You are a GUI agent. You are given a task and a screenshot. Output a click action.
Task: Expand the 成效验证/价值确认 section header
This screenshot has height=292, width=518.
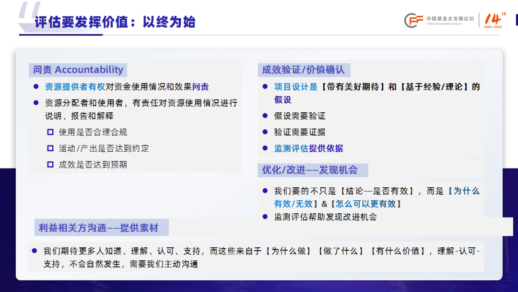(305, 70)
